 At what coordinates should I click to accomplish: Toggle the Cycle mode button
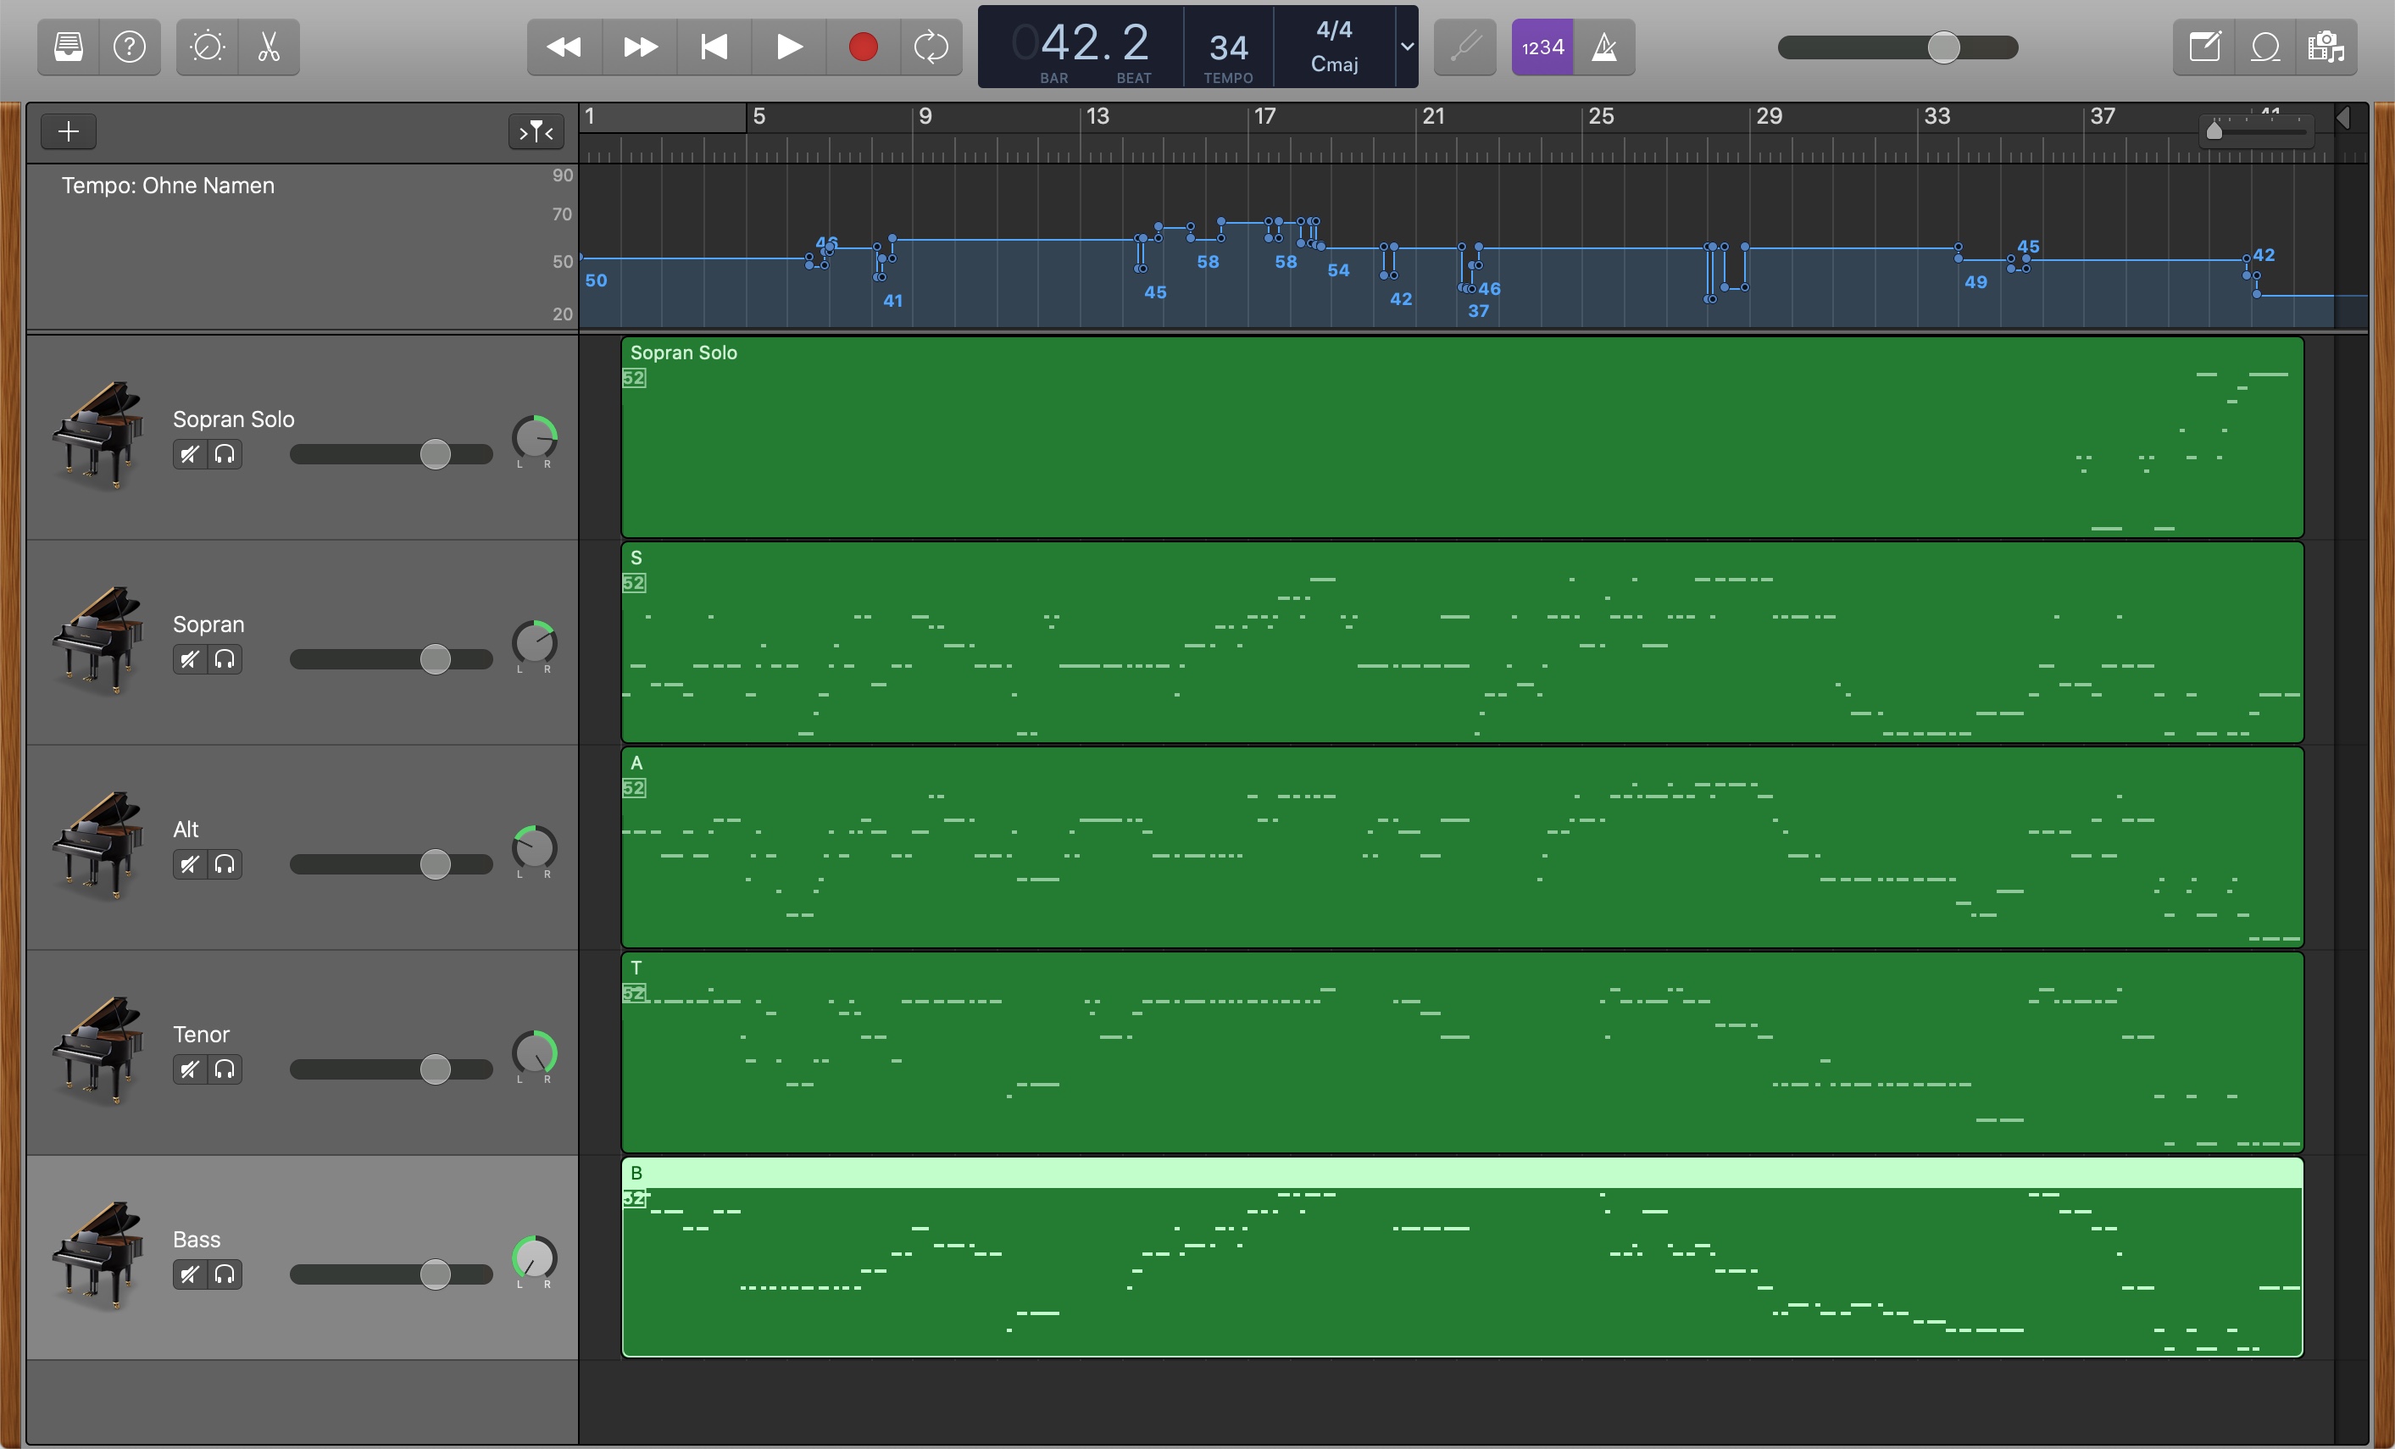click(x=931, y=47)
